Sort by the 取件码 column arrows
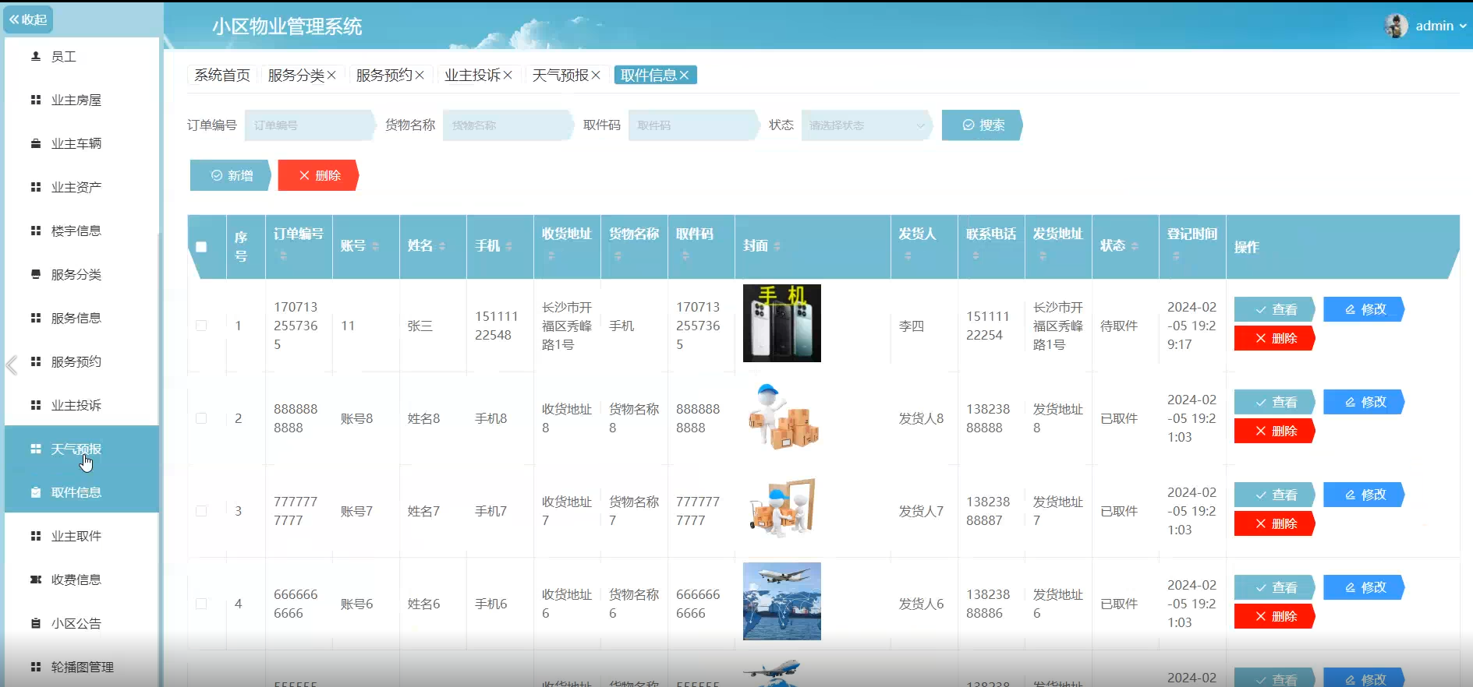The image size is (1473, 687). point(685,255)
